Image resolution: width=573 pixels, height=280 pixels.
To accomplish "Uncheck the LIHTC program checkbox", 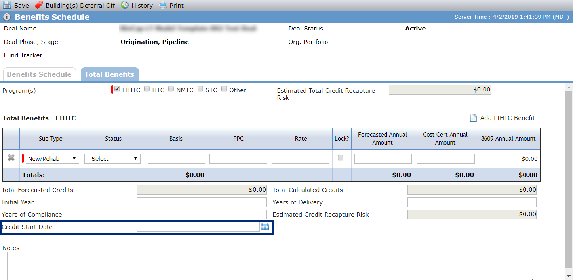I will 117,89.
